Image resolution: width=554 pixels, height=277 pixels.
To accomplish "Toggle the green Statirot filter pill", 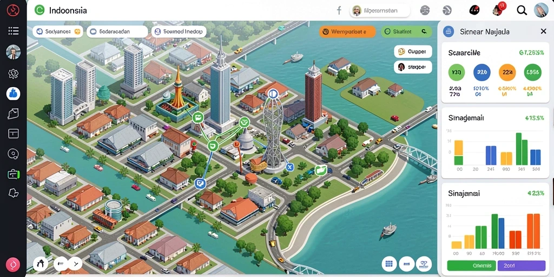I will pos(407,31).
